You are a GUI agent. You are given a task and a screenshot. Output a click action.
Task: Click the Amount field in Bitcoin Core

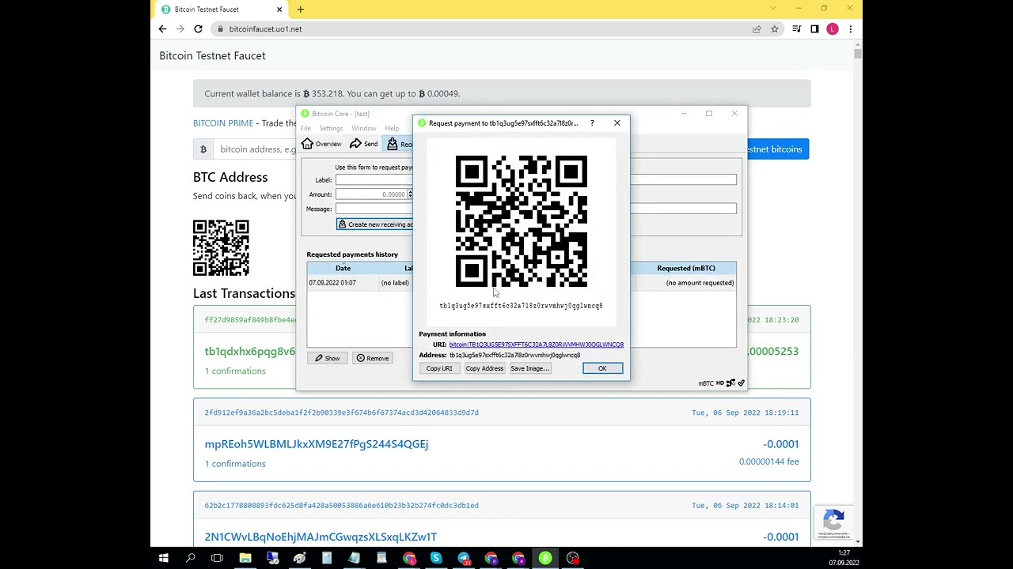[370, 194]
